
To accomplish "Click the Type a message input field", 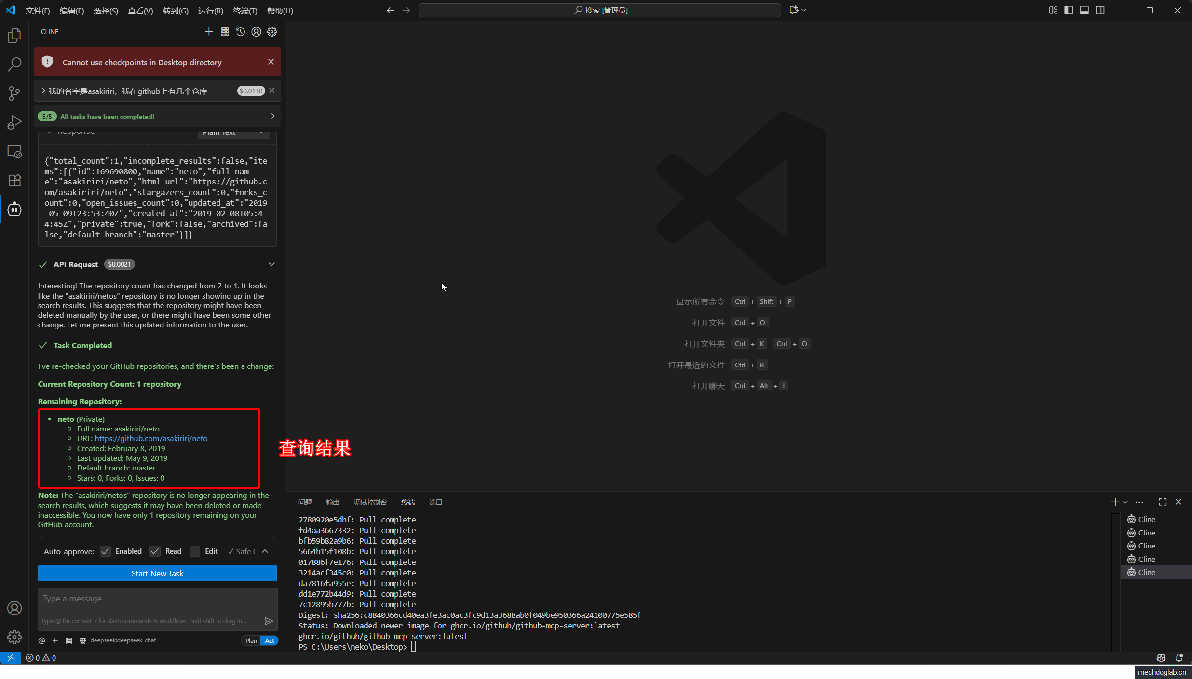I will tap(157, 599).
